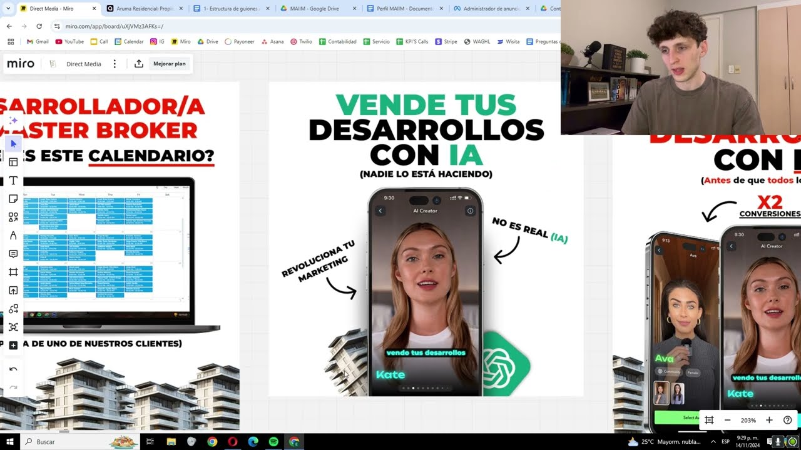This screenshot has width=801, height=450.
Task: Open board options three-dot menu
Action: [115, 64]
